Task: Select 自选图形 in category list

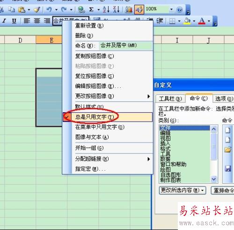Action: (185, 175)
